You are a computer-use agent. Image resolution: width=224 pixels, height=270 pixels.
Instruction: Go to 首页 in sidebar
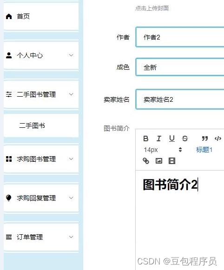click(41, 16)
